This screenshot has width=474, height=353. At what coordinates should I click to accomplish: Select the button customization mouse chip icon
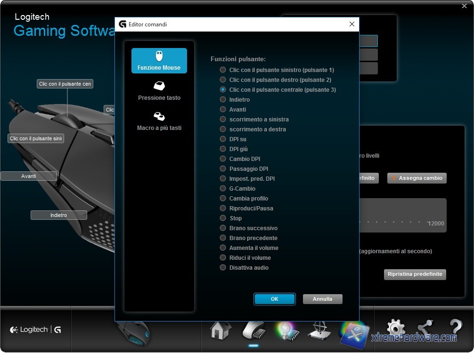253,330
